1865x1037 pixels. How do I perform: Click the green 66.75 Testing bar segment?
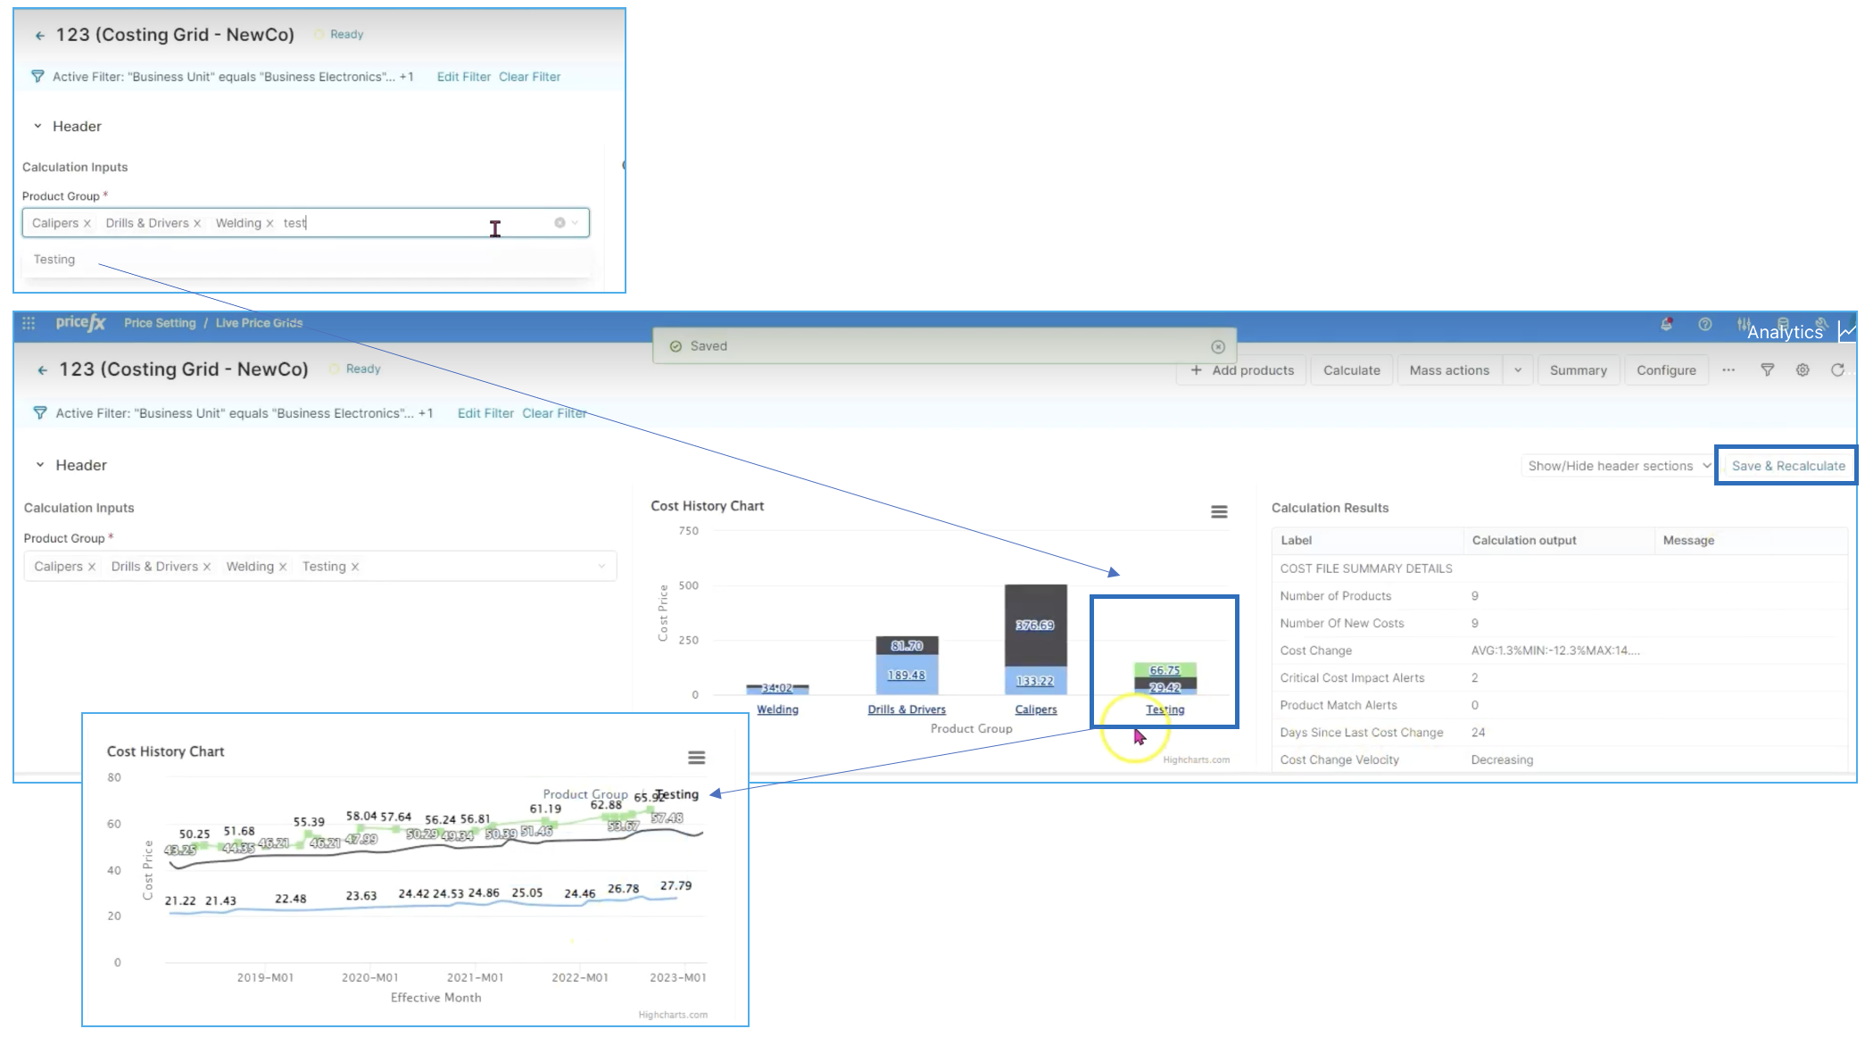pos(1165,670)
